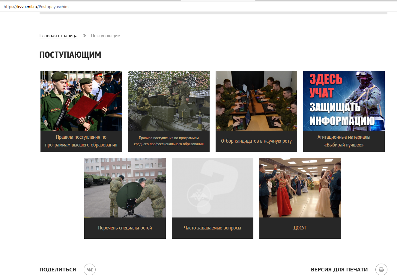This screenshot has width=397, height=275.
Task: Open the printer icon for print version
Action: [381, 269]
